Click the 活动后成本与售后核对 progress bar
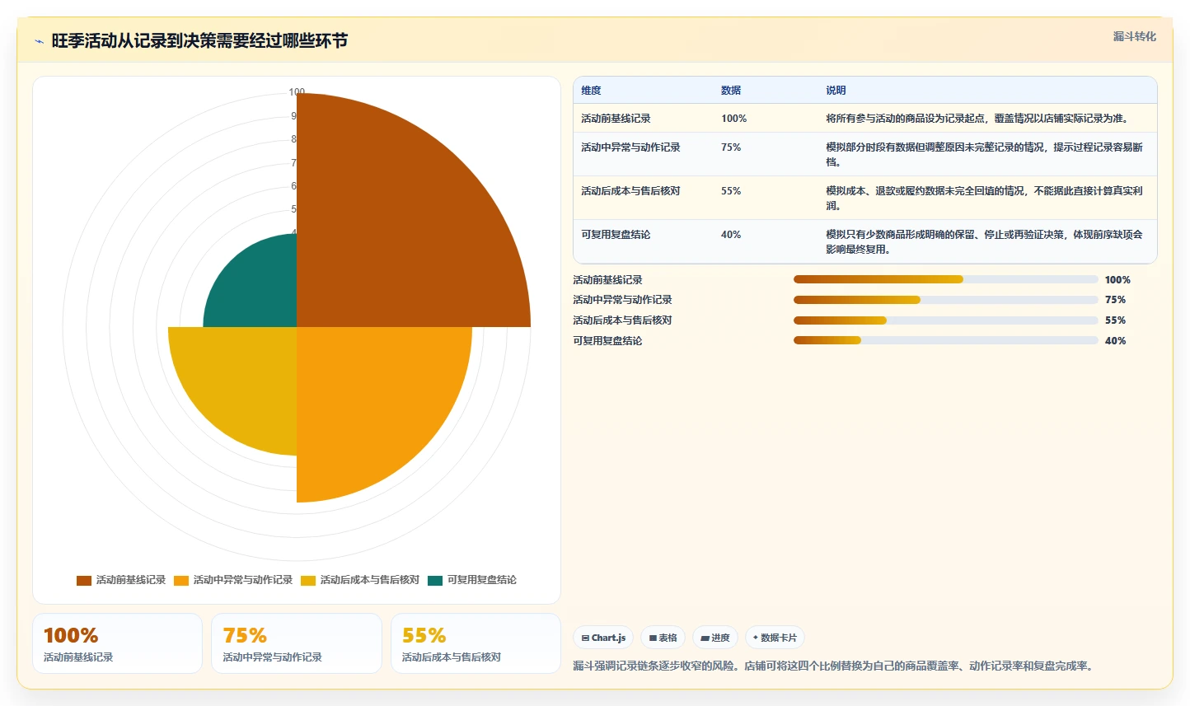Viewport: 1190px width, 706px height. point(945,320)
